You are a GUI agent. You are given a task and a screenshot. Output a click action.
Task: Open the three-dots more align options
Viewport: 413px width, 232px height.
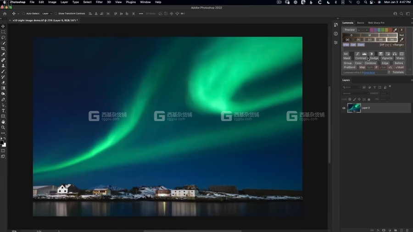point(141,14)
